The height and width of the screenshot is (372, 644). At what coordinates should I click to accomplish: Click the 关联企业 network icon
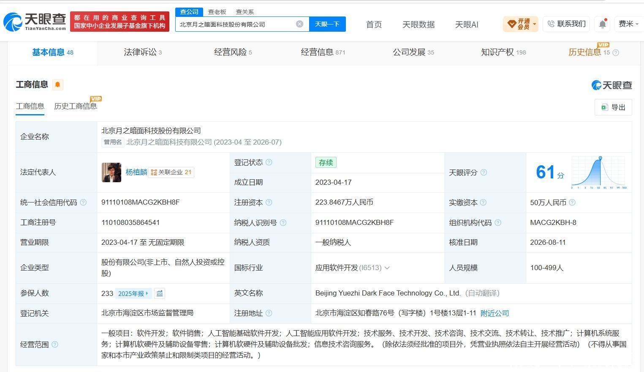click(x=154, y=172)
